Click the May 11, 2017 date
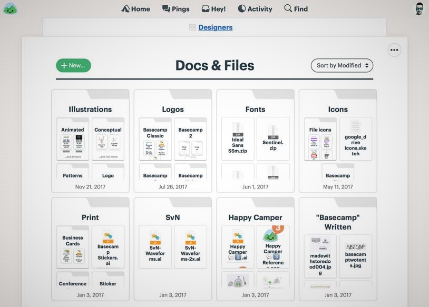The width and height of the screenshot is (429, 307). pos(338,187)
